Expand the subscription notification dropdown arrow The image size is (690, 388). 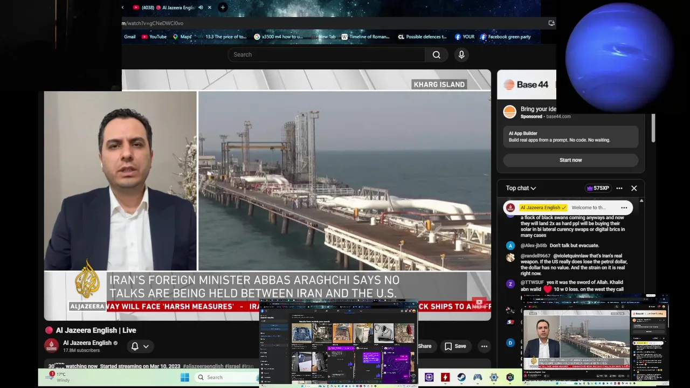(x=146, y=347)
